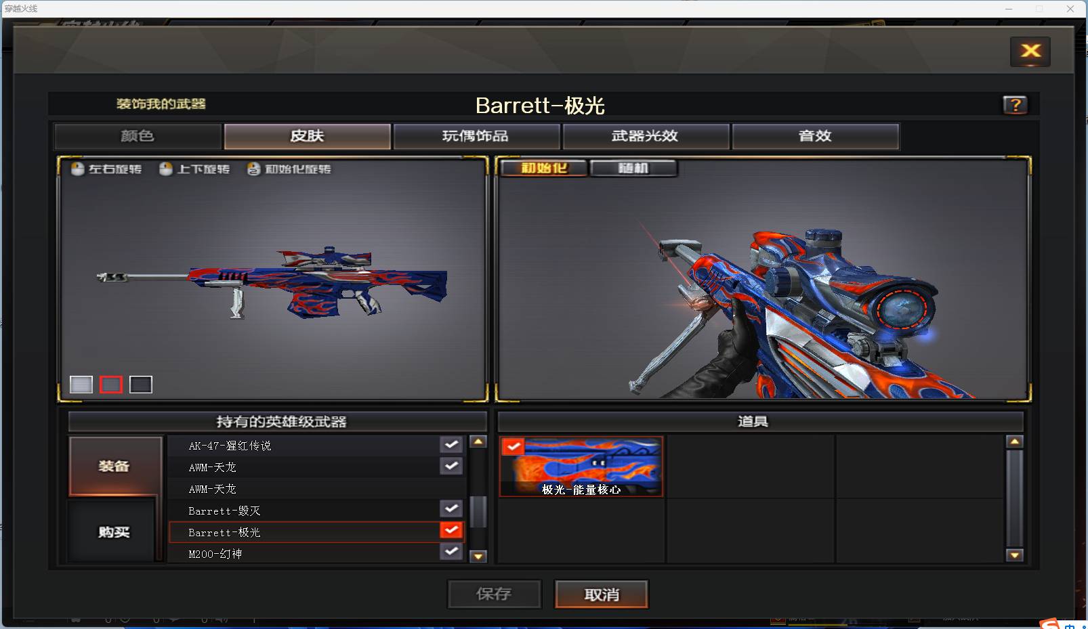The height and width of the screenshot is (629, 1088).
Task: Close the 穿越火线 window
Action: [x=1070, y=9]
